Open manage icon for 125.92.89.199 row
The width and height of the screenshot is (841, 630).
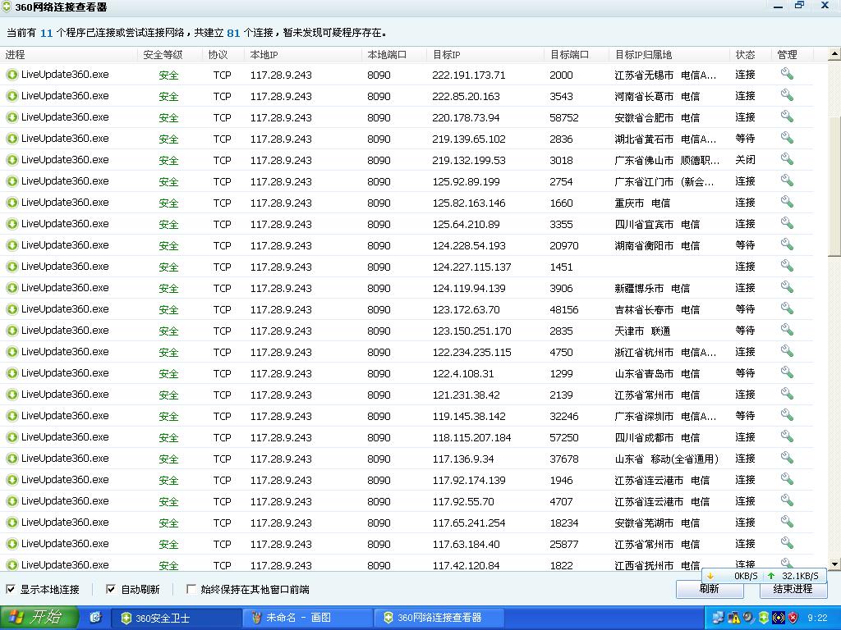(787, 180)
